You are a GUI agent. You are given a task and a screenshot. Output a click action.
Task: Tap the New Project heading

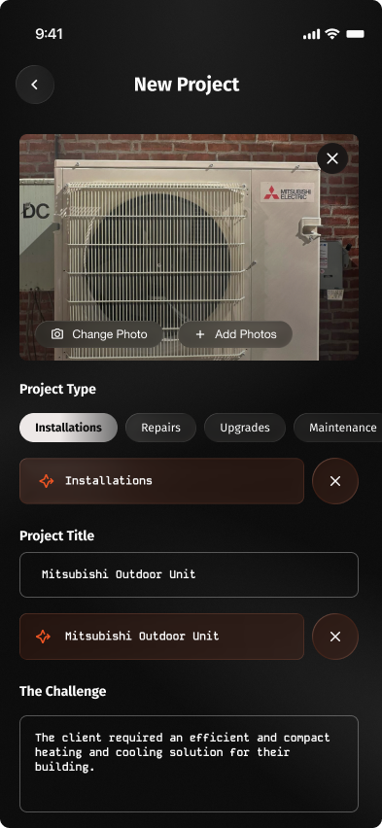tap(187, 85)
